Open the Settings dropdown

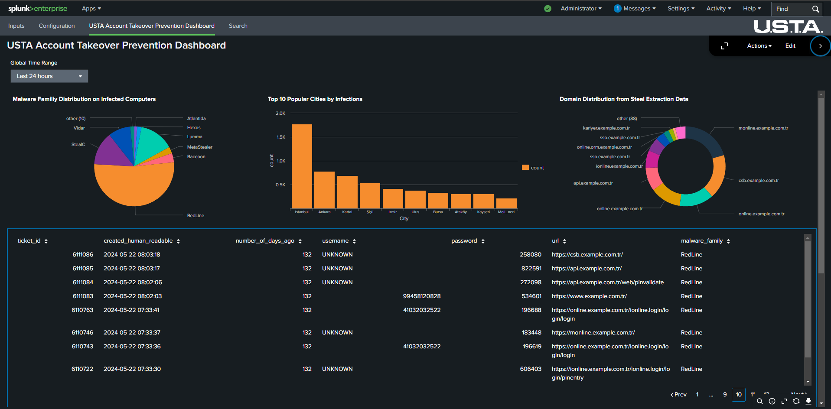681,9
